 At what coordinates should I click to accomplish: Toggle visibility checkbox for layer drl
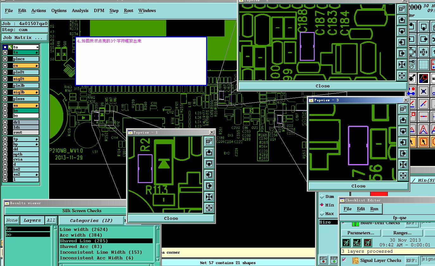click(x=5, y=122)
